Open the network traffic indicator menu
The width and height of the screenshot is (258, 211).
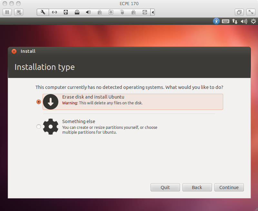click(x=235, y=21)
